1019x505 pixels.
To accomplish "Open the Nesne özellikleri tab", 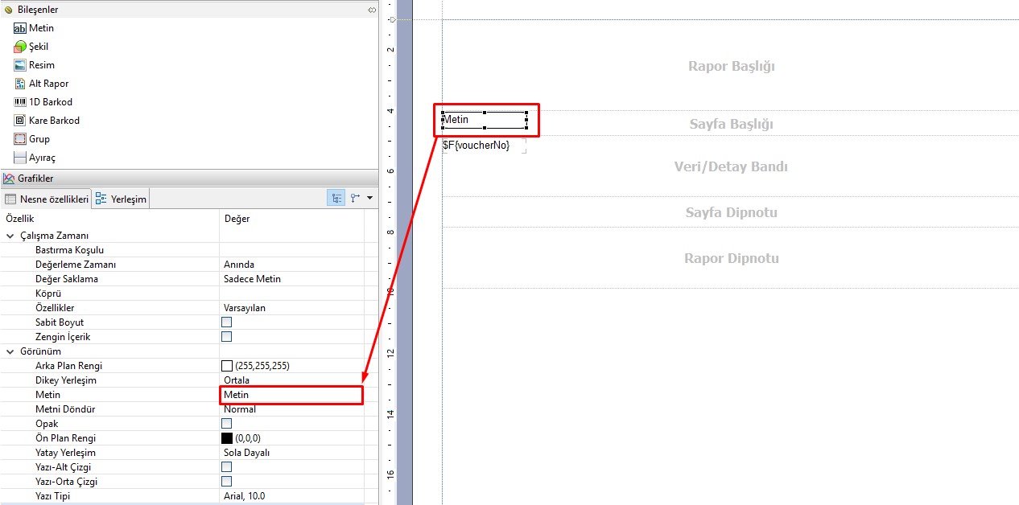I will [47, 199].
